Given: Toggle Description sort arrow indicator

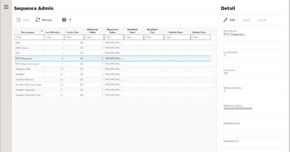Looking at the screenshot, I should [x=42, y=31].
